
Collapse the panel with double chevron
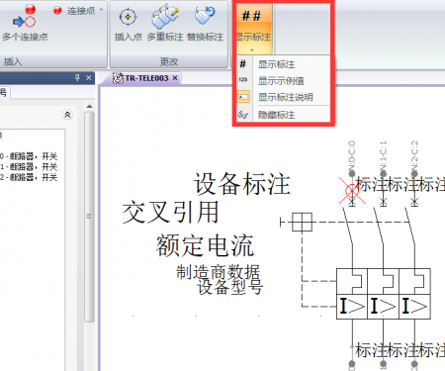click(x=67, y=115)
